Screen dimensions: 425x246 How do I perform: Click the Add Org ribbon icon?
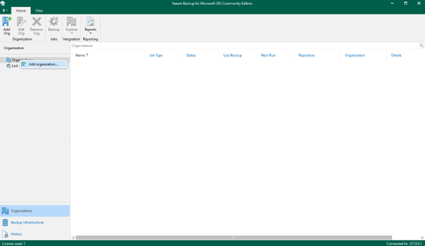pyautogui.click(x=7, y=26)
